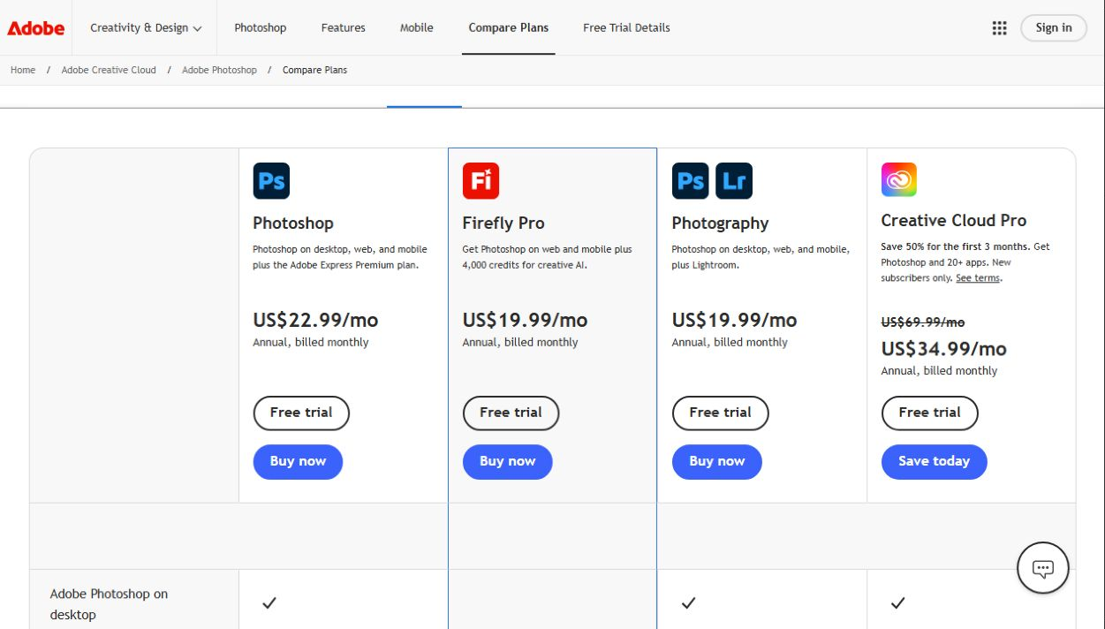Image resolution: width=1105 pixels, height=629 pixels.
Task: Open Adobe Creative Cloud breadcrumb
Action: 109,70
